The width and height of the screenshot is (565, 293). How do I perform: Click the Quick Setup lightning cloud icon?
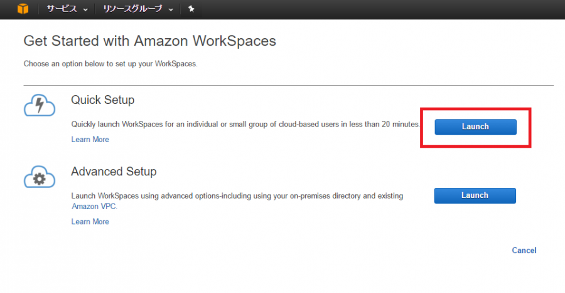coord(40,105)
